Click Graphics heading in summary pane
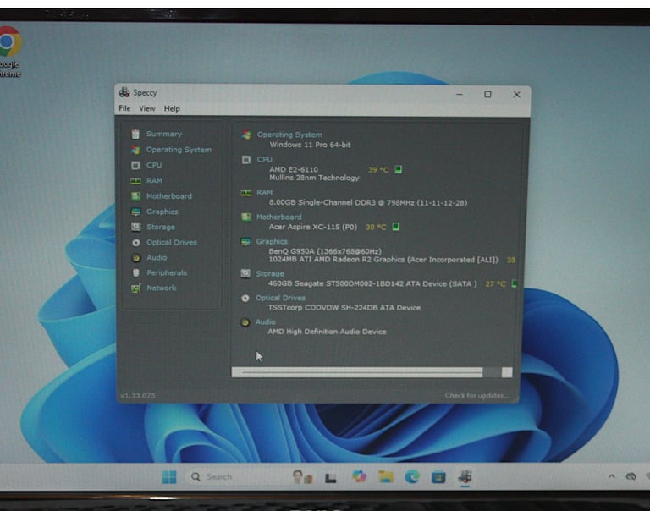The height and width of the screenshot is (511, 650). (272, 241)
